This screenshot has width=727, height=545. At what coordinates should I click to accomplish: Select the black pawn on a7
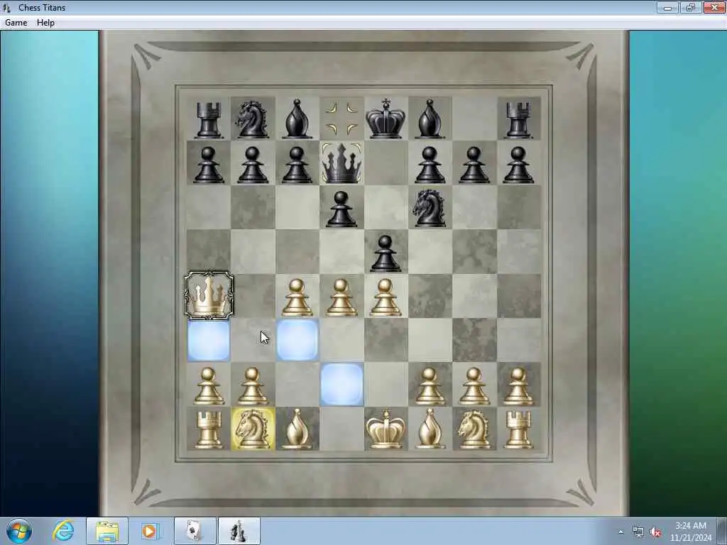208,165
